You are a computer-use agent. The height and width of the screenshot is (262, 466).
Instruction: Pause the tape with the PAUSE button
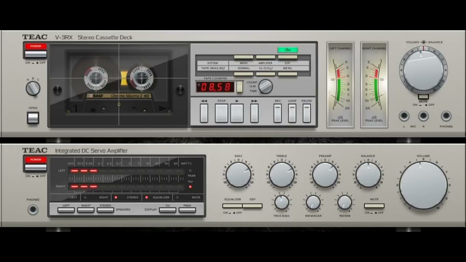point(307,113)
